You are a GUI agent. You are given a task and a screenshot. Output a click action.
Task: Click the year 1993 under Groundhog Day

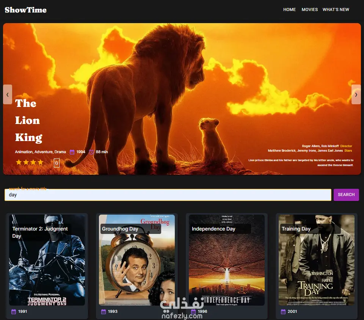coord(113,311)
